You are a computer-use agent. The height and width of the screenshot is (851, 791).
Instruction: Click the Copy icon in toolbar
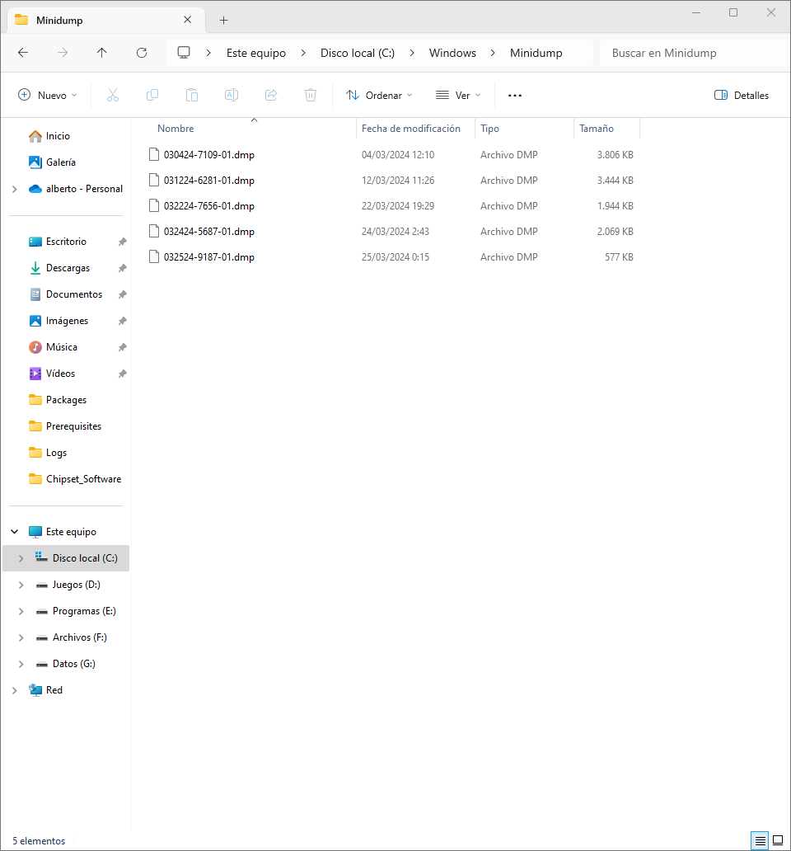coord(152,95)
